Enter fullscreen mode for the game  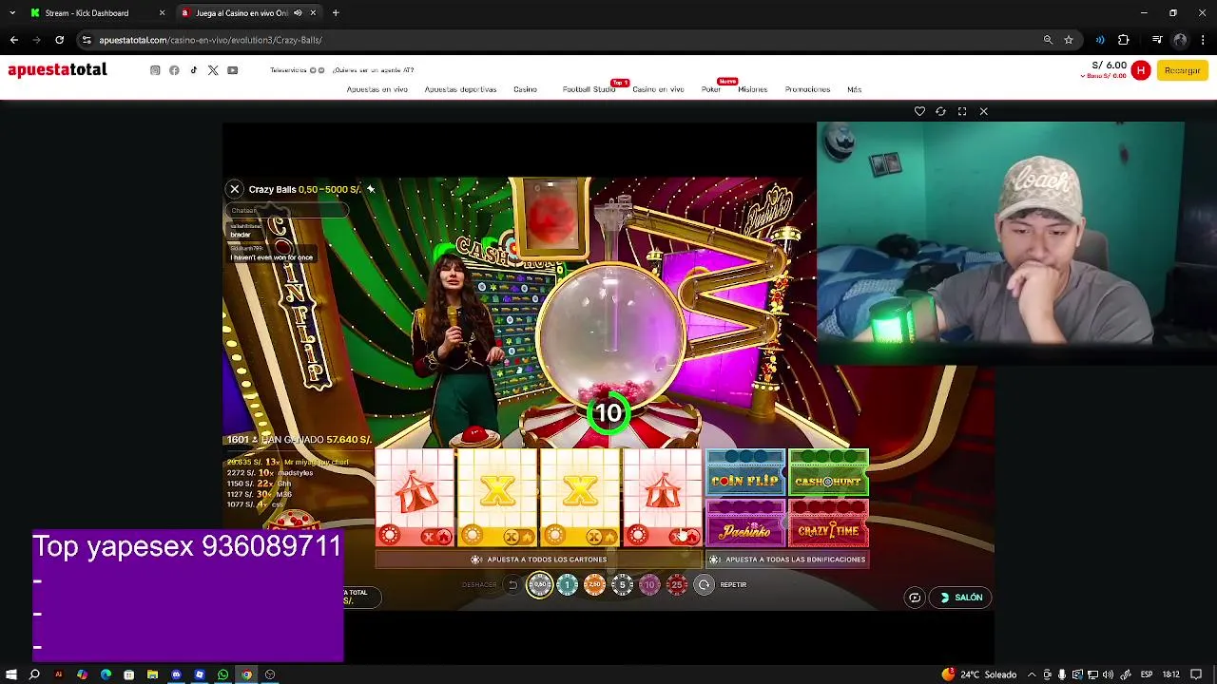(962, 111)
